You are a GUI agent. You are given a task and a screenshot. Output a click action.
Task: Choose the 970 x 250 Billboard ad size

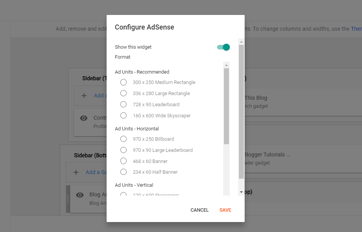coord(123,139)
